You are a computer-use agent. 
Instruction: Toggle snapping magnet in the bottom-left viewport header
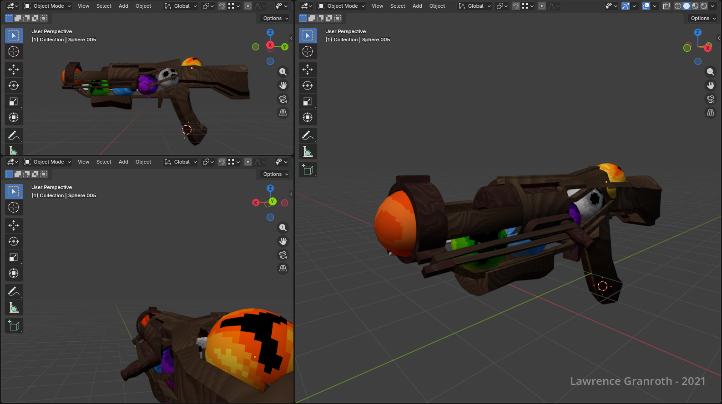222,162
